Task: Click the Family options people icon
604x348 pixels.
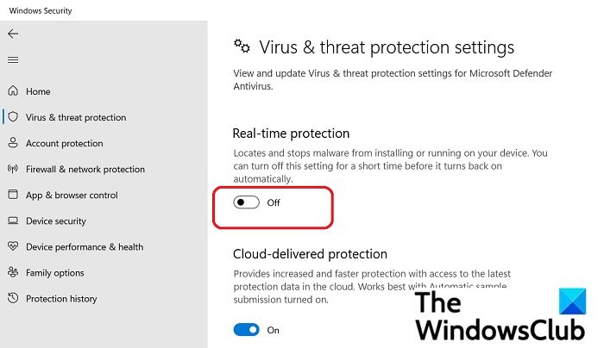Action: click(13, 272)
